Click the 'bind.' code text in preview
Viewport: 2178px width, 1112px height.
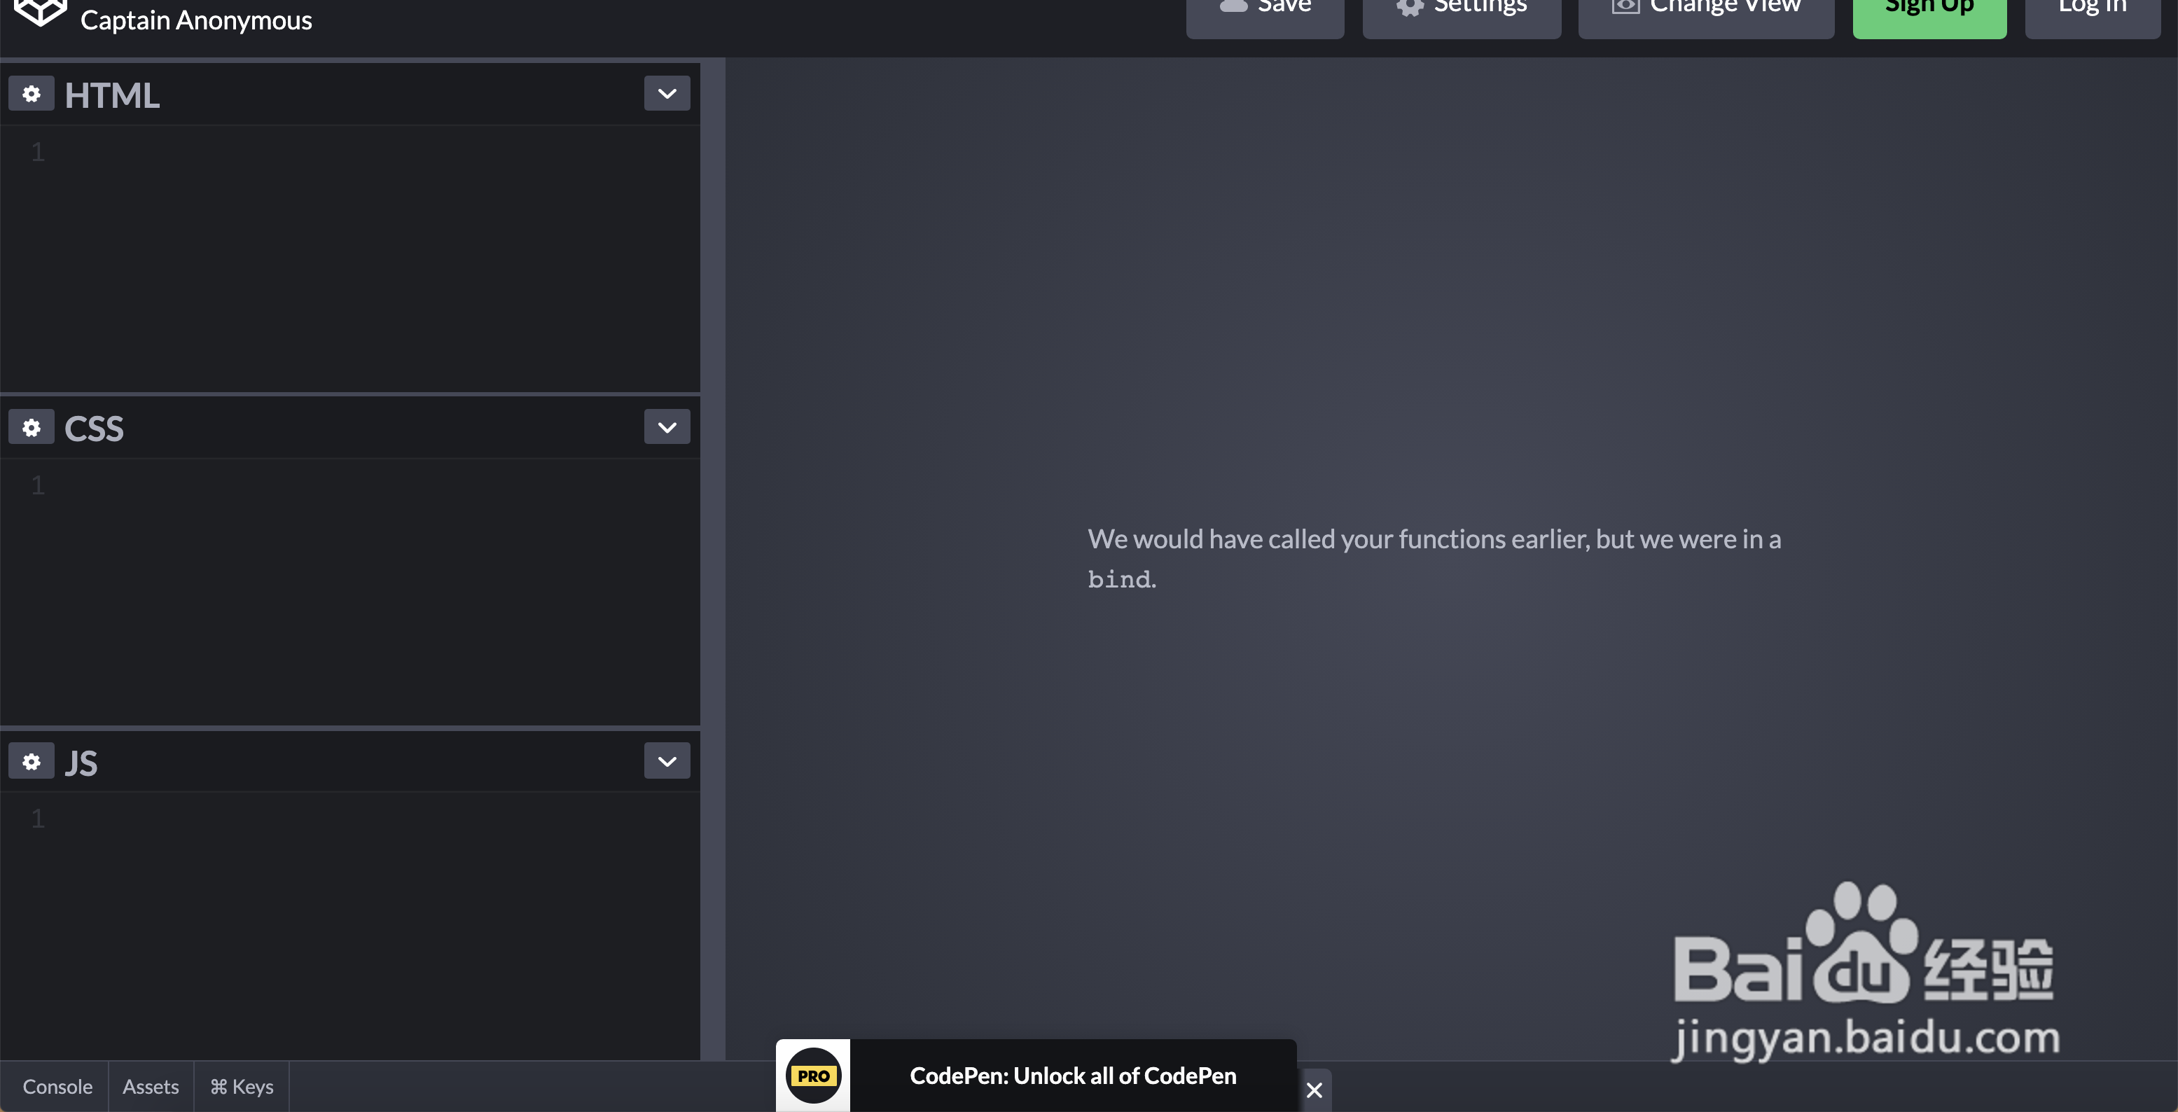(x=1121, y=579)
